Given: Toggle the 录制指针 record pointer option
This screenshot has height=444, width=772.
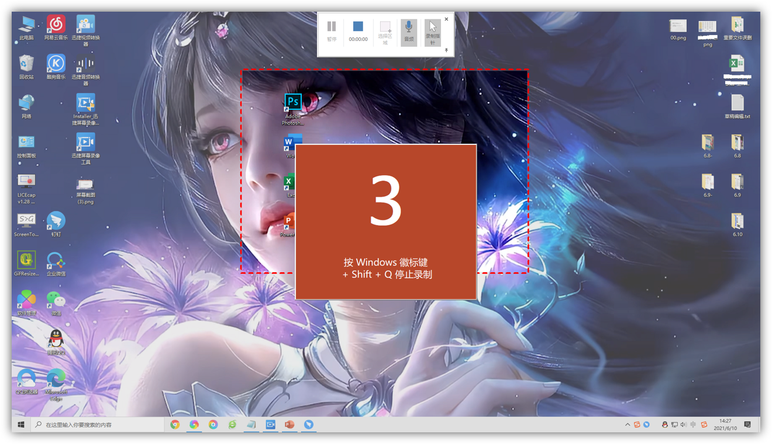Looking at the screenshot, I should [x=433, y=32].
